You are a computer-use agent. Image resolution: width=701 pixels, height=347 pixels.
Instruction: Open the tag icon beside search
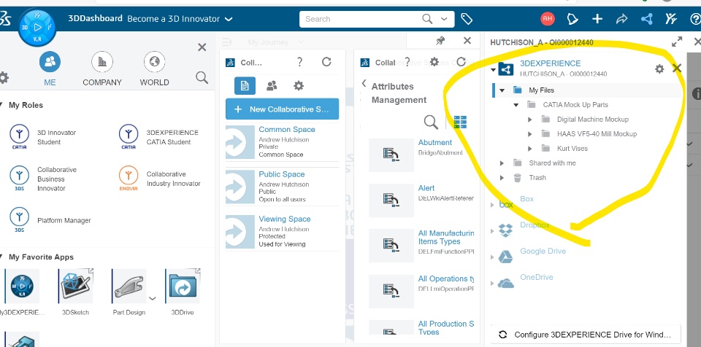click(x=467, y=19)
